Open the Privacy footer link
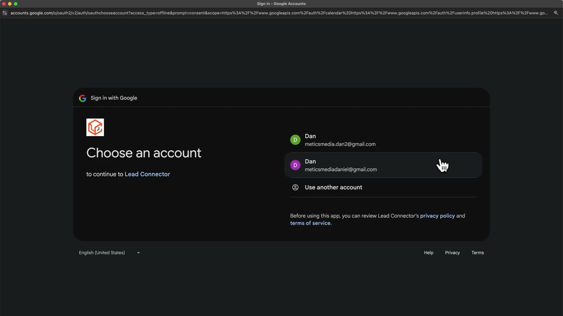 click(x=452, y=253)
